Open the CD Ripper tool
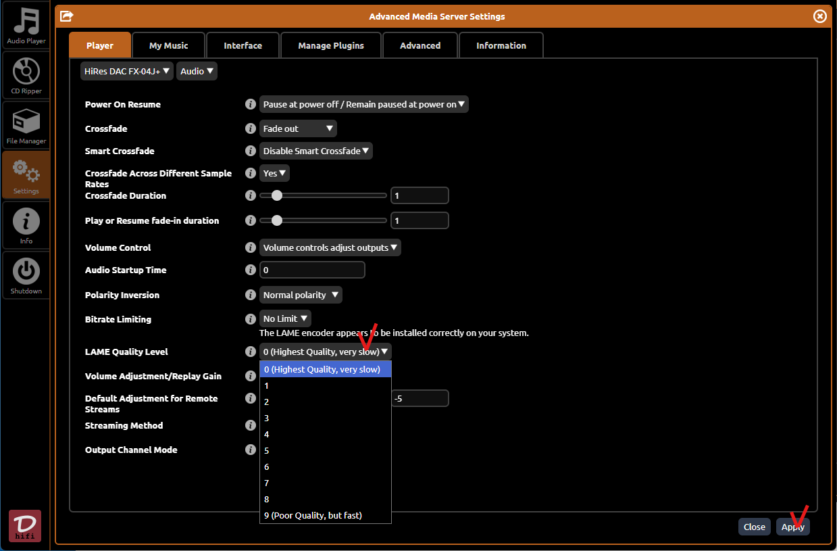 (26, 76)
